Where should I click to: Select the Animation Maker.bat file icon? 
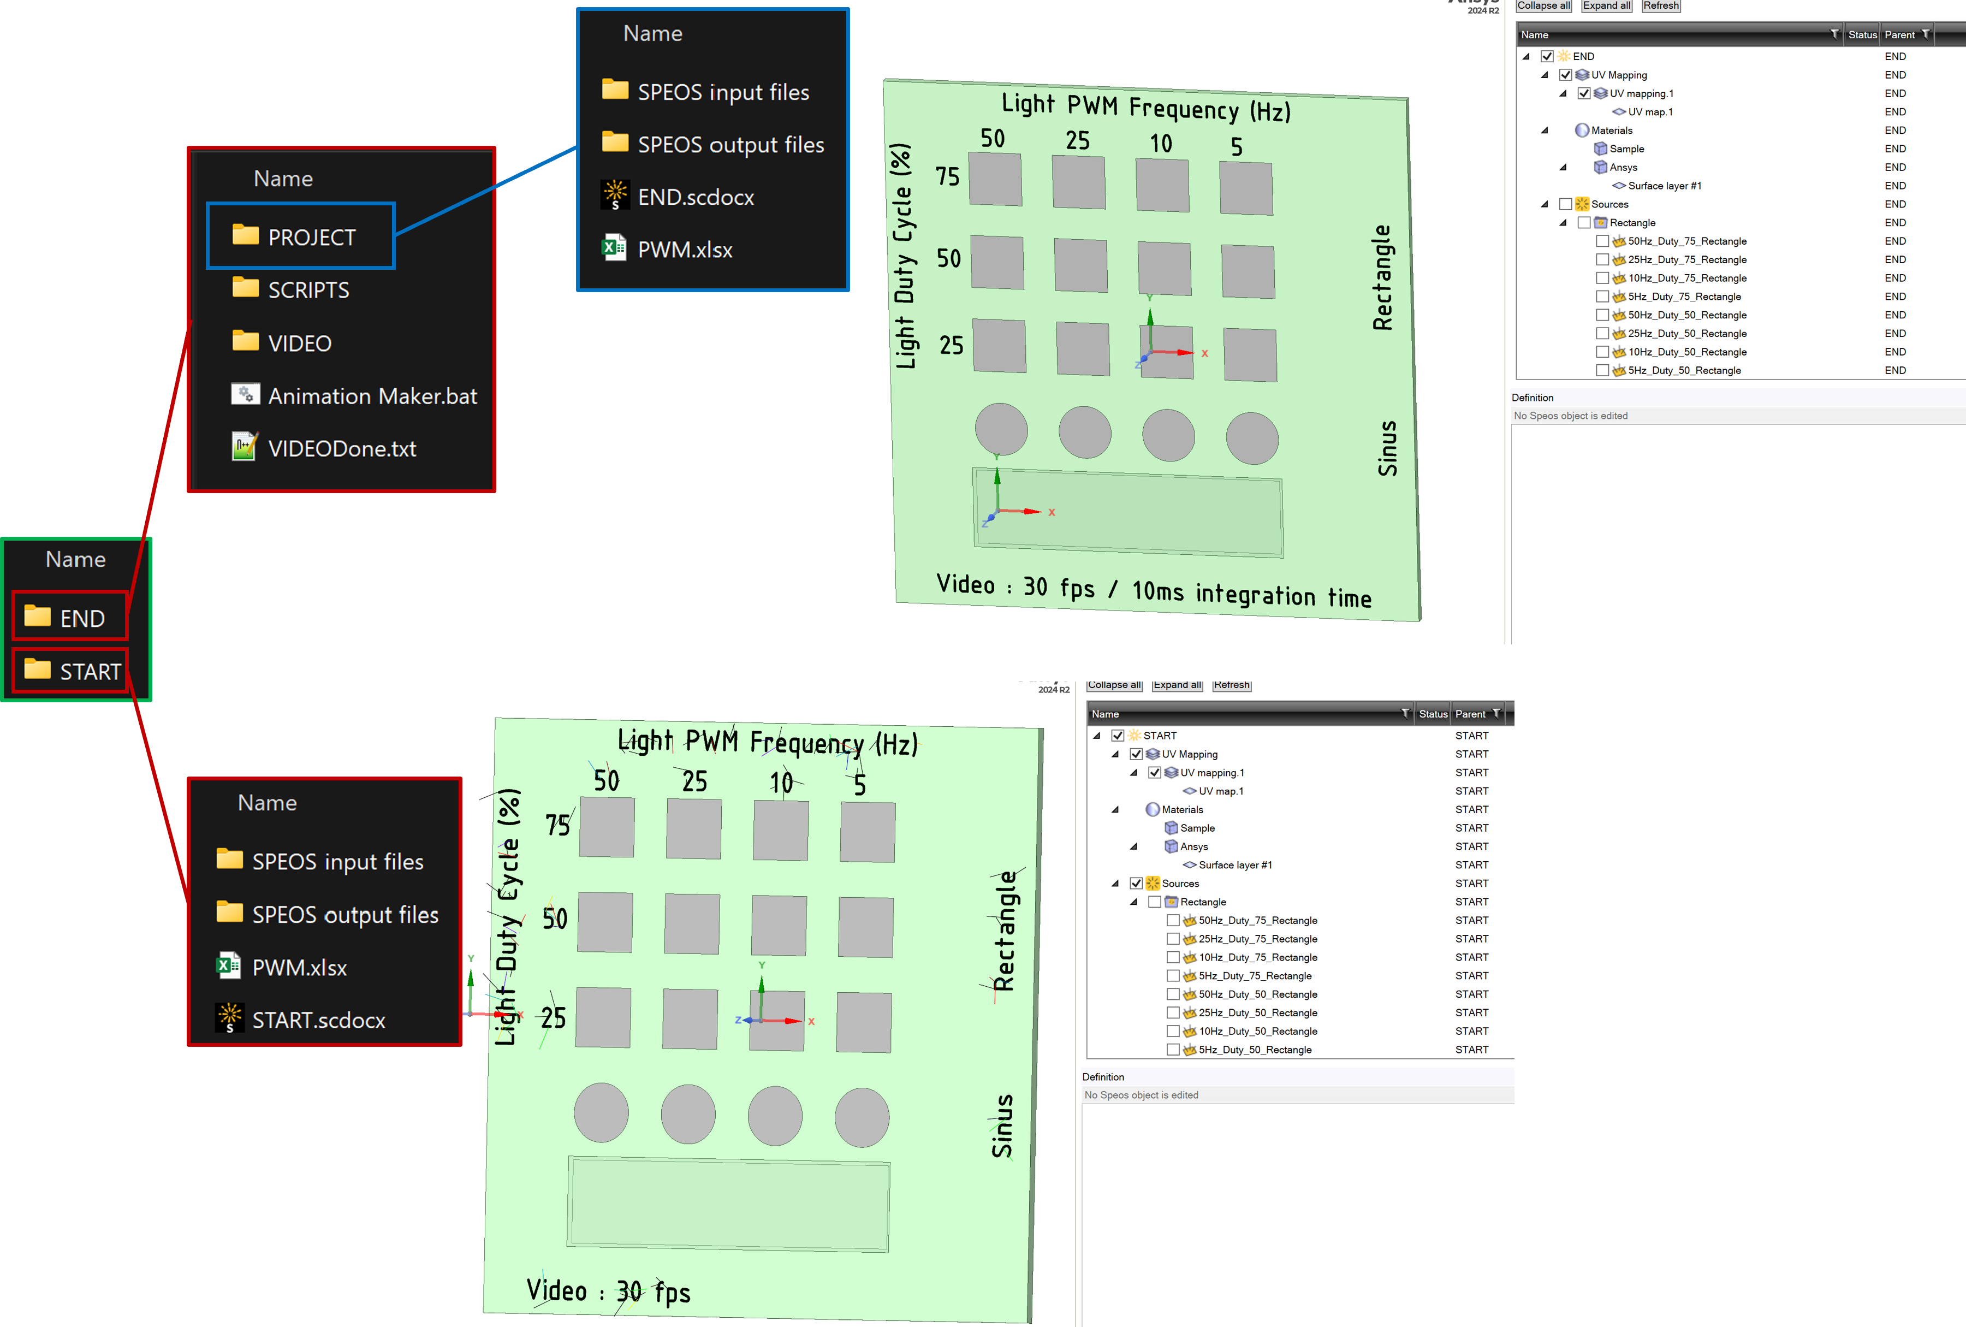[245, 395]
